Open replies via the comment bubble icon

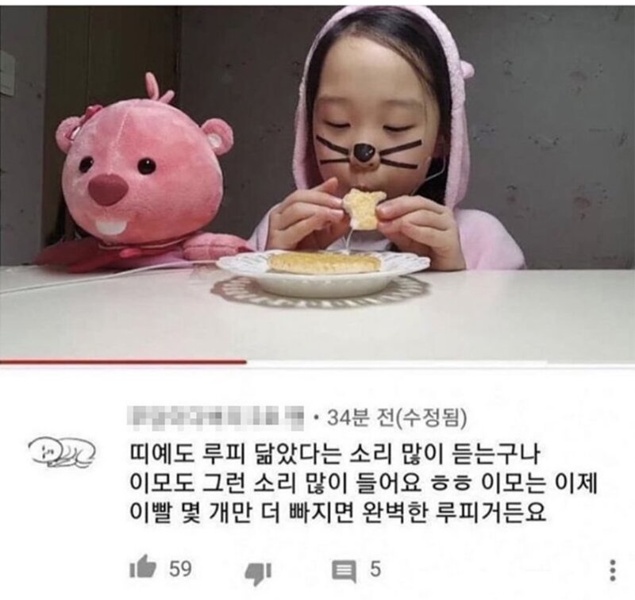(344, 571)
